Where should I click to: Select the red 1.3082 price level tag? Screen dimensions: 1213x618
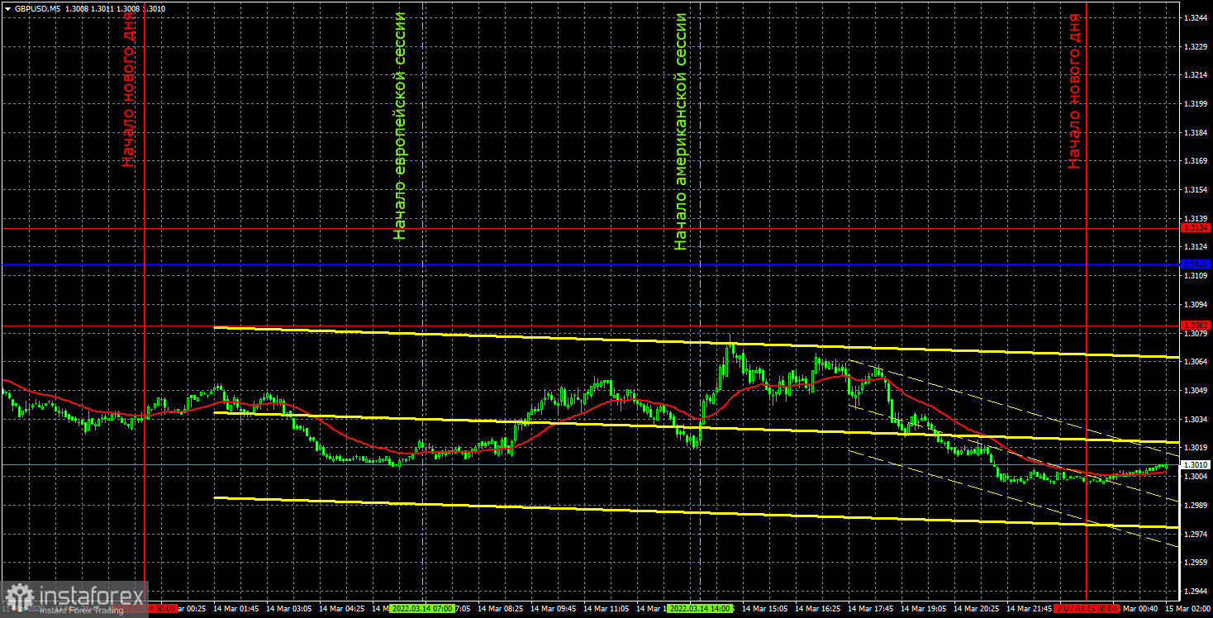pyautogui.click(x=1196, y=326)
